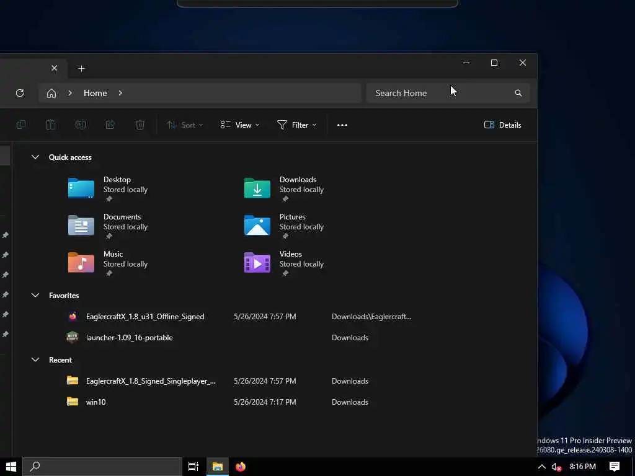
Task: Click the Recent heading text
Action: click(60, 360)
